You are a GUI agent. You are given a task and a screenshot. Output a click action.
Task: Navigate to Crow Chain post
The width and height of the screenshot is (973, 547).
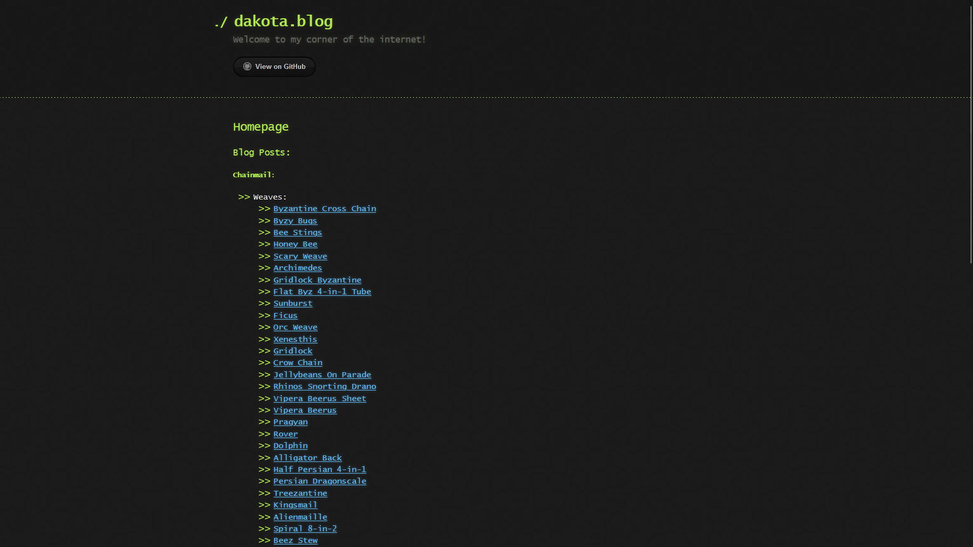(x=297, y=363)
